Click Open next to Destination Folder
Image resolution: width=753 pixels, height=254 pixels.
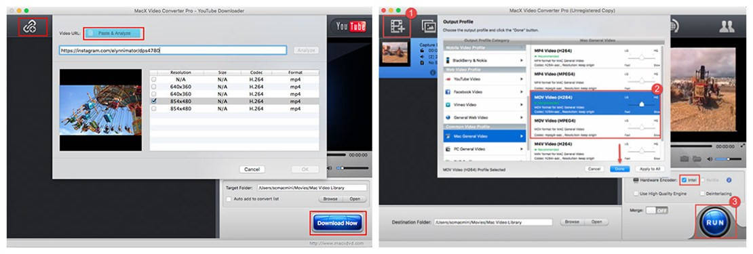tap(596, 222)
